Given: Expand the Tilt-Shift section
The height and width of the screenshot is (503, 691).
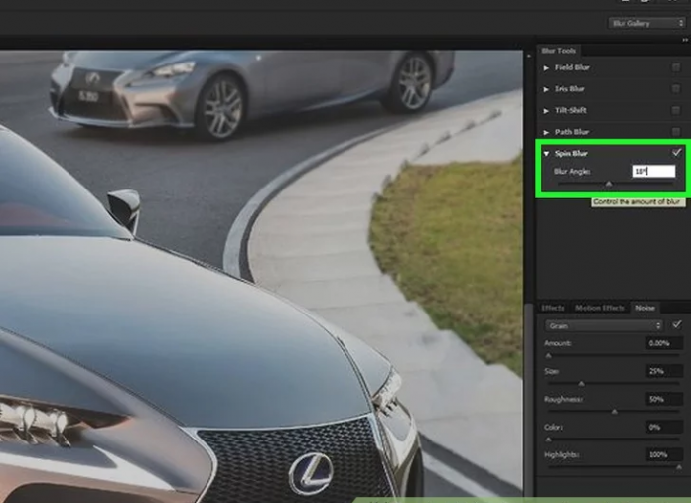Looking at the screenshot, I should [x=546, y=110].
